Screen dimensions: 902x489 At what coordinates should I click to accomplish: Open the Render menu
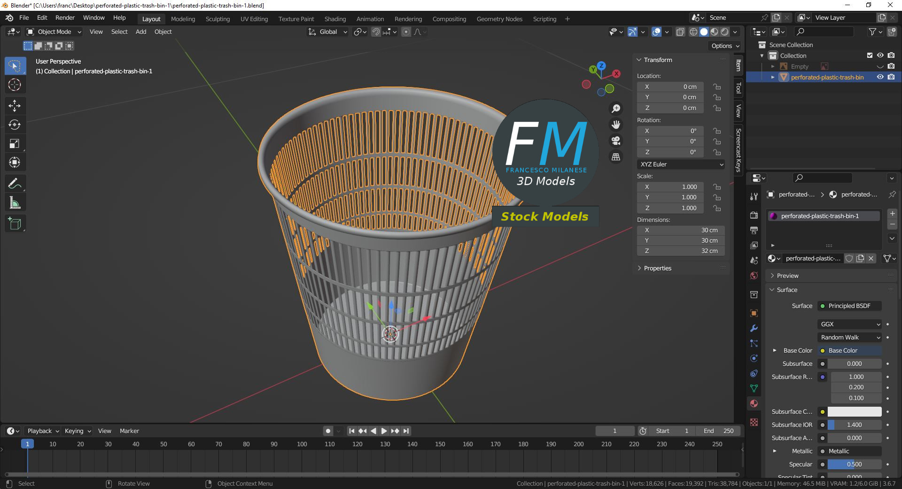point(65,18)
